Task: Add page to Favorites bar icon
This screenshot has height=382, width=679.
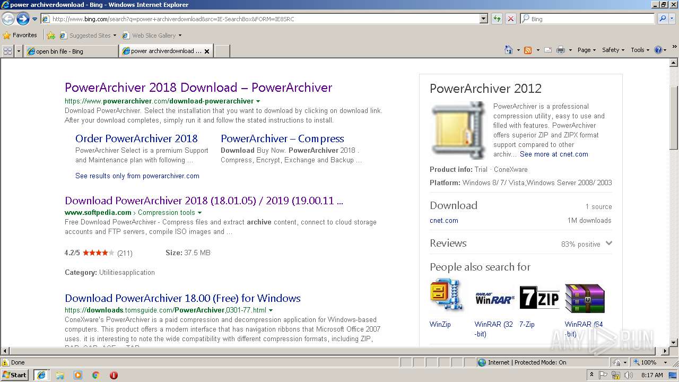Action: pos(51,36)
